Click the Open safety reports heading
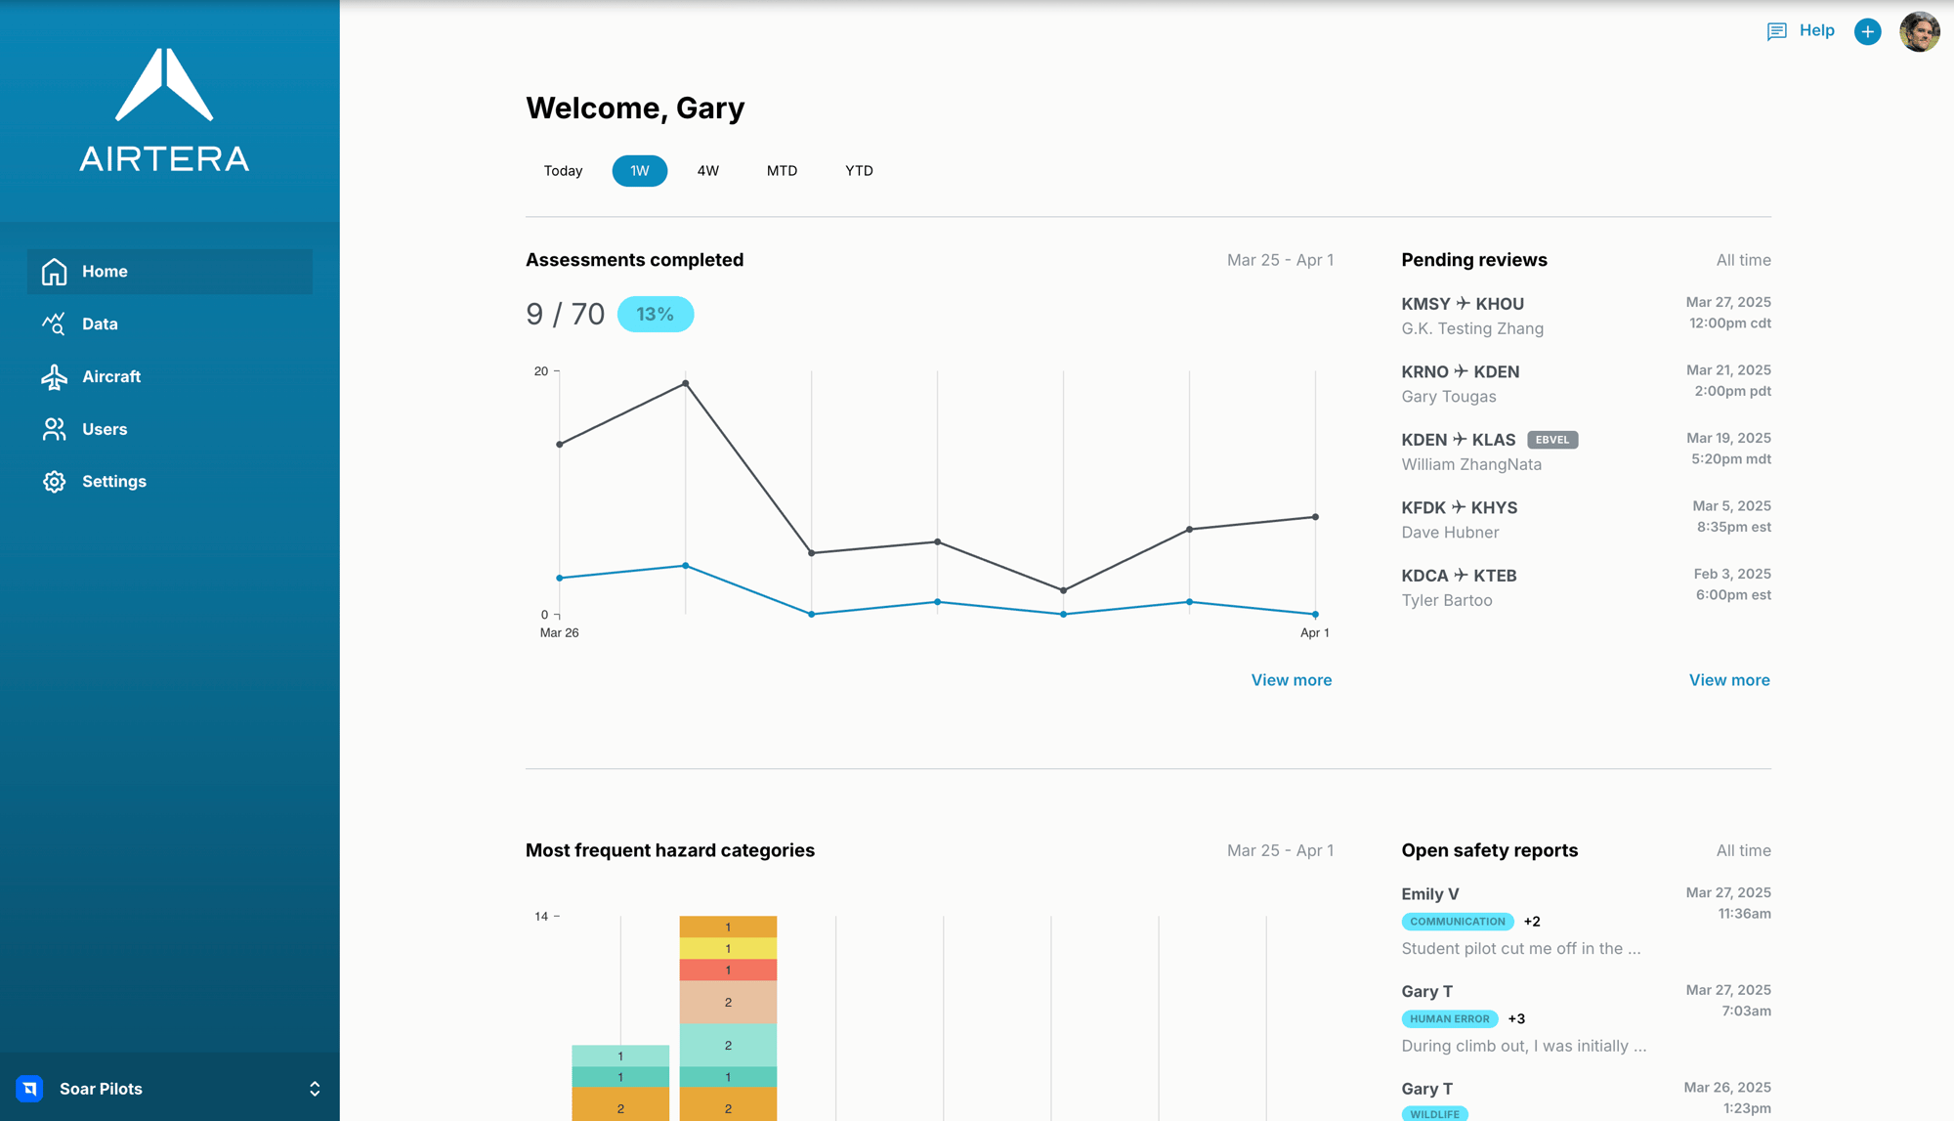Screen dimensions: 1954x1121 pyautogui.click(x=1489, y=850)
